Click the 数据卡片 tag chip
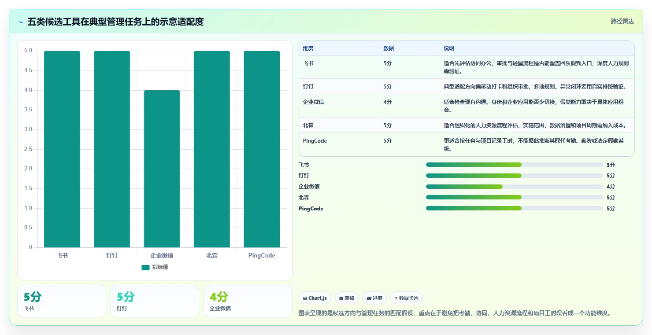The width and height of the screenshot is (652, 335). click(406, 298)
